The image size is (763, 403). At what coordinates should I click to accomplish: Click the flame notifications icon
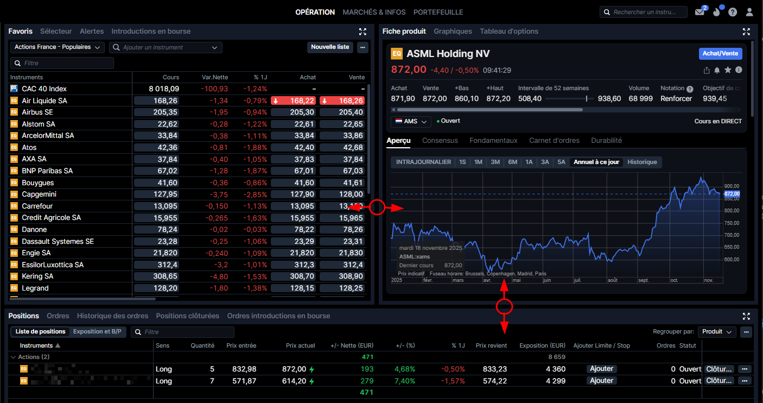717,12
